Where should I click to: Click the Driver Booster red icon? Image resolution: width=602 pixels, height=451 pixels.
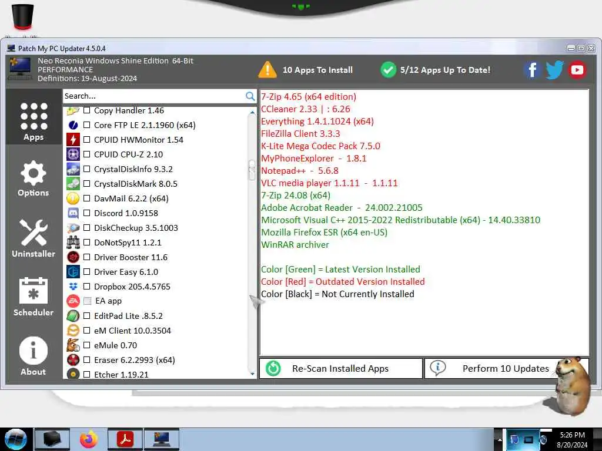(73, 257)
